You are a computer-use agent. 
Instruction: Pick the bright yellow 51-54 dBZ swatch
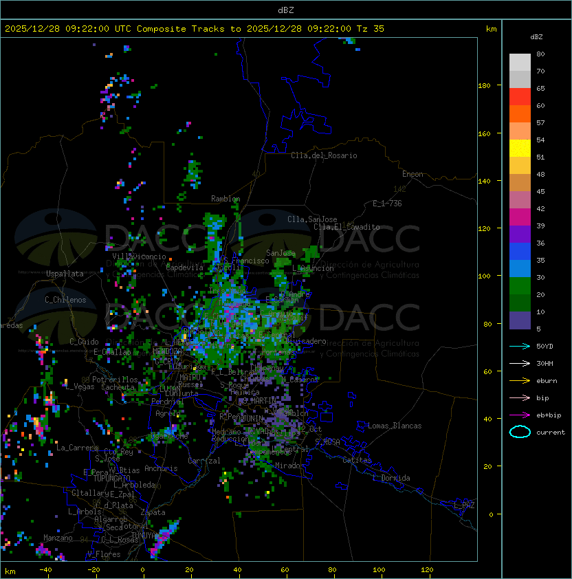pyautogui.click(x=520, y=148)
